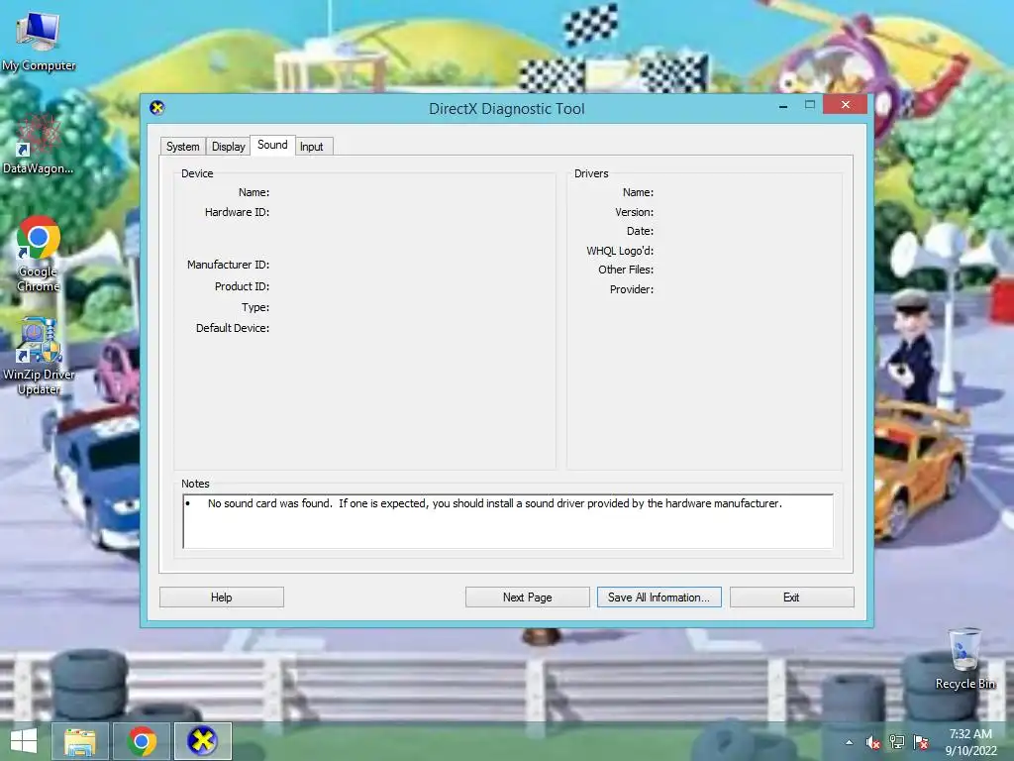
Task: Click the DirectX Diagnostic Tool title text
Action: pyautogui.click(x=506, y=109)
